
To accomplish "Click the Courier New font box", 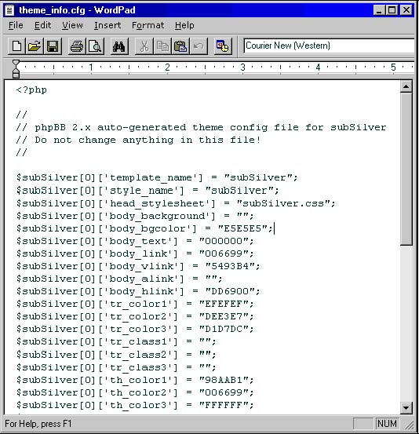I will [x=329, y=46].
